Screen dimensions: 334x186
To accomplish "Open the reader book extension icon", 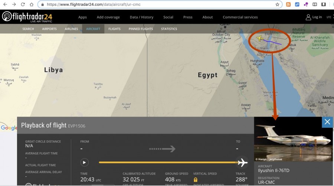I will tap(315, 4).
